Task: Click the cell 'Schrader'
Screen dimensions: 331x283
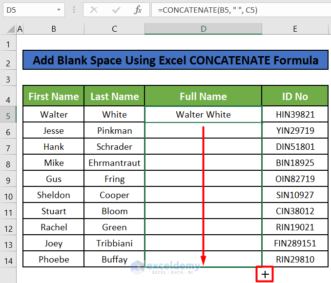Action: click(x=114, y=146)
